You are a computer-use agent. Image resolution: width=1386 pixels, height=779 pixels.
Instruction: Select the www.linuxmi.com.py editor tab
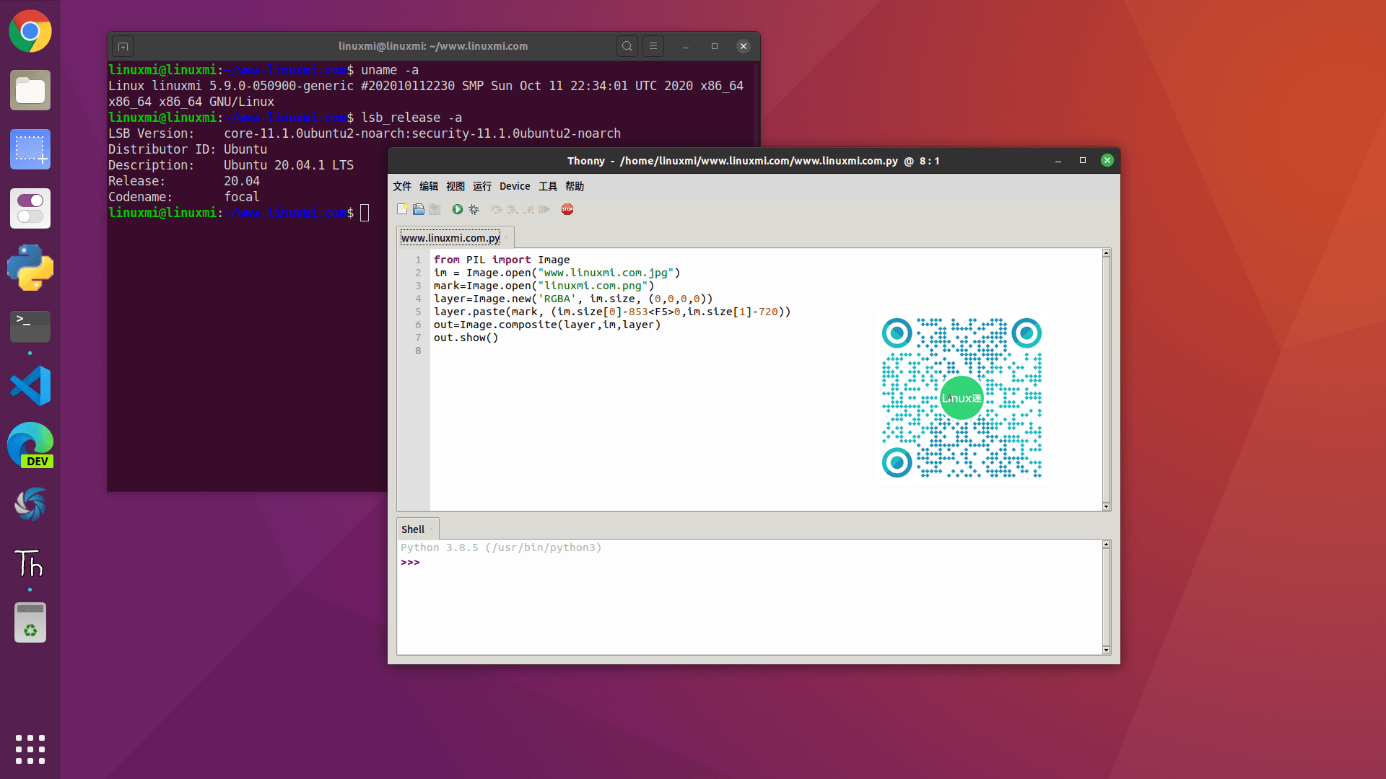point(450,238)
